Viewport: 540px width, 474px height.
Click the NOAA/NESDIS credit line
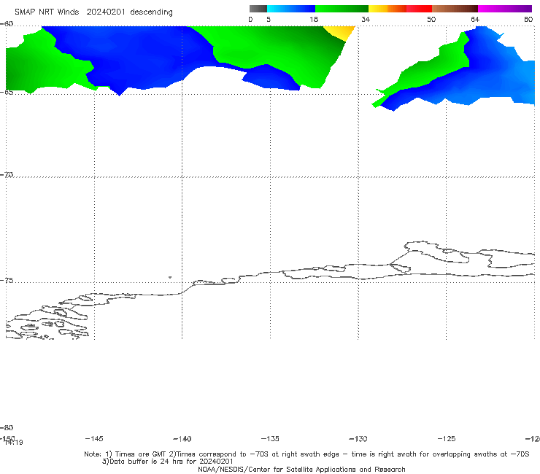[x=301, y=469]
